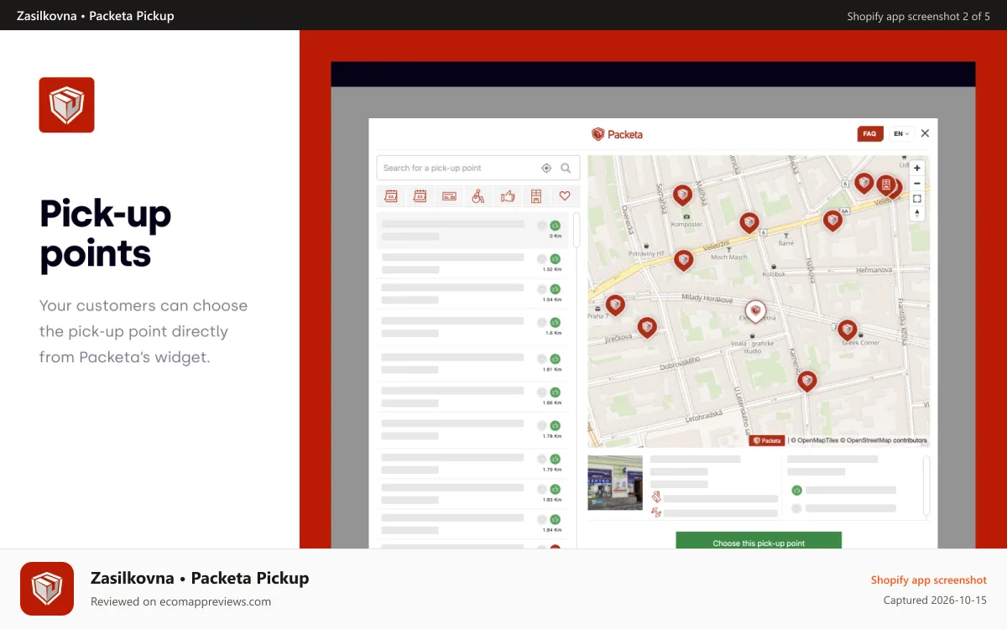Toggle the wheelchair accessible filter
Screen dimensions: 1007x629
tap(478, 196)
